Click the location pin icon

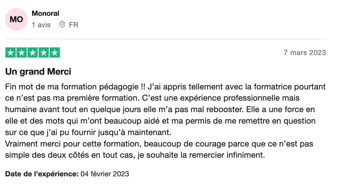[x=62, y=25]
